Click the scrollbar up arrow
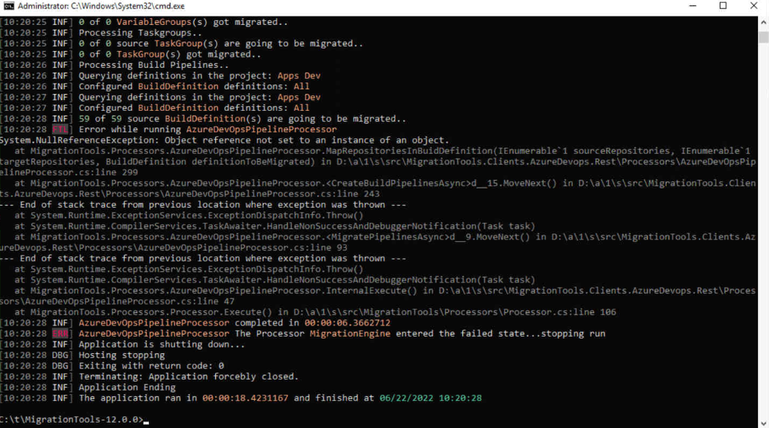This screenshot has height=428, width=769. (763, 23)
